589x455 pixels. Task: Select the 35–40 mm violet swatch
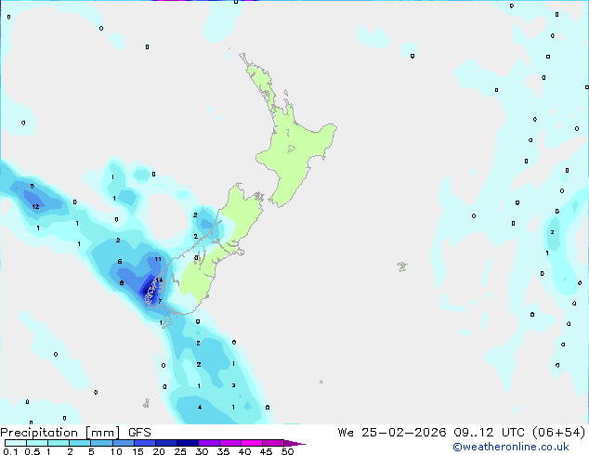pyautogui.click(x=229, y=443)
